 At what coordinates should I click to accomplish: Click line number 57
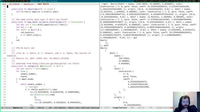pyautogui.click(x=5, y=25)
